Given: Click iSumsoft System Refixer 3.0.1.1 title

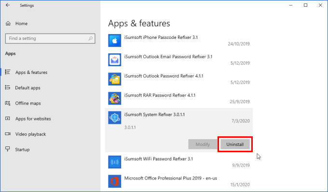Looking at the screenshot, I should click(154, 115).
